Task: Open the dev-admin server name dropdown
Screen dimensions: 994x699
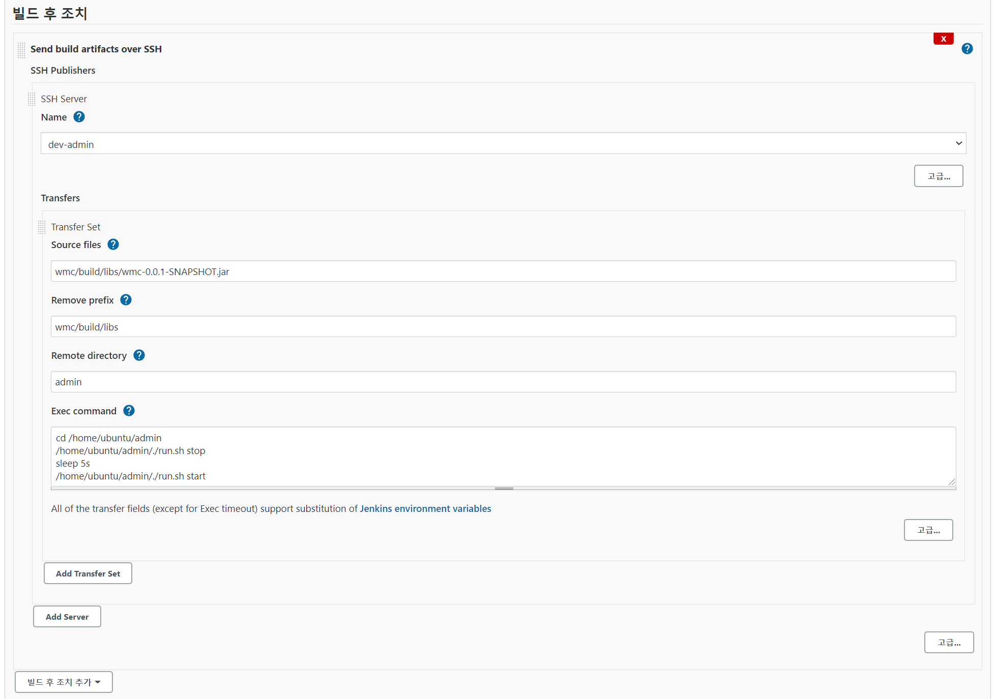Action: [503, 144]
